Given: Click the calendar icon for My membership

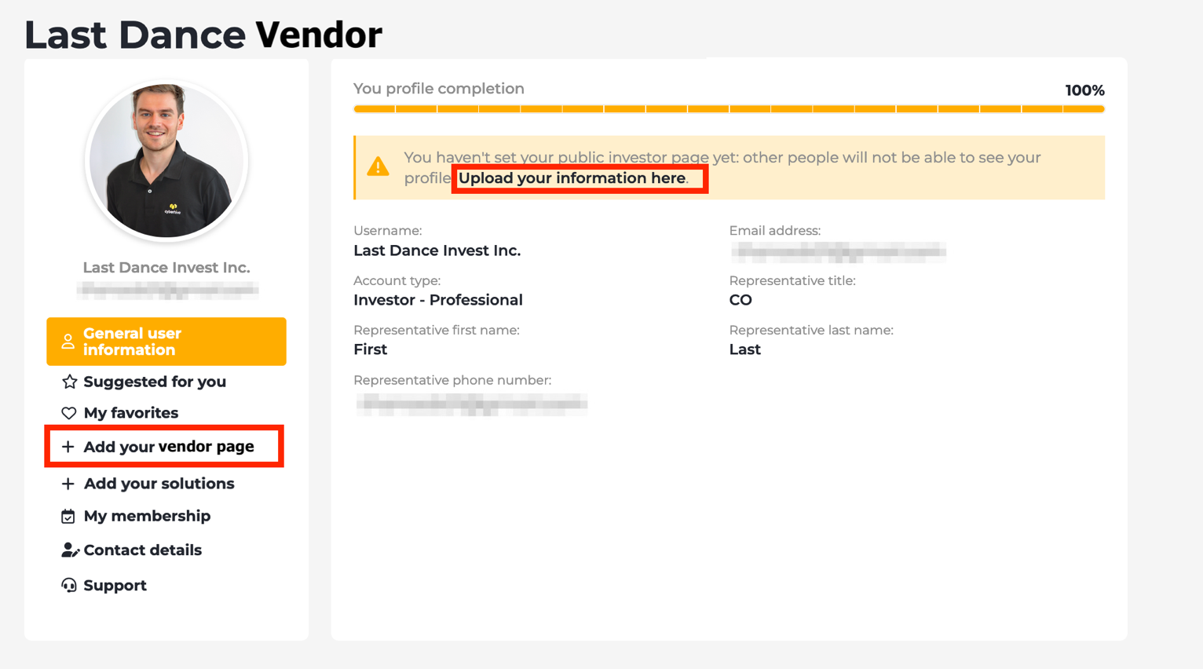Looking at the screenshot, I should click(68, 517).
